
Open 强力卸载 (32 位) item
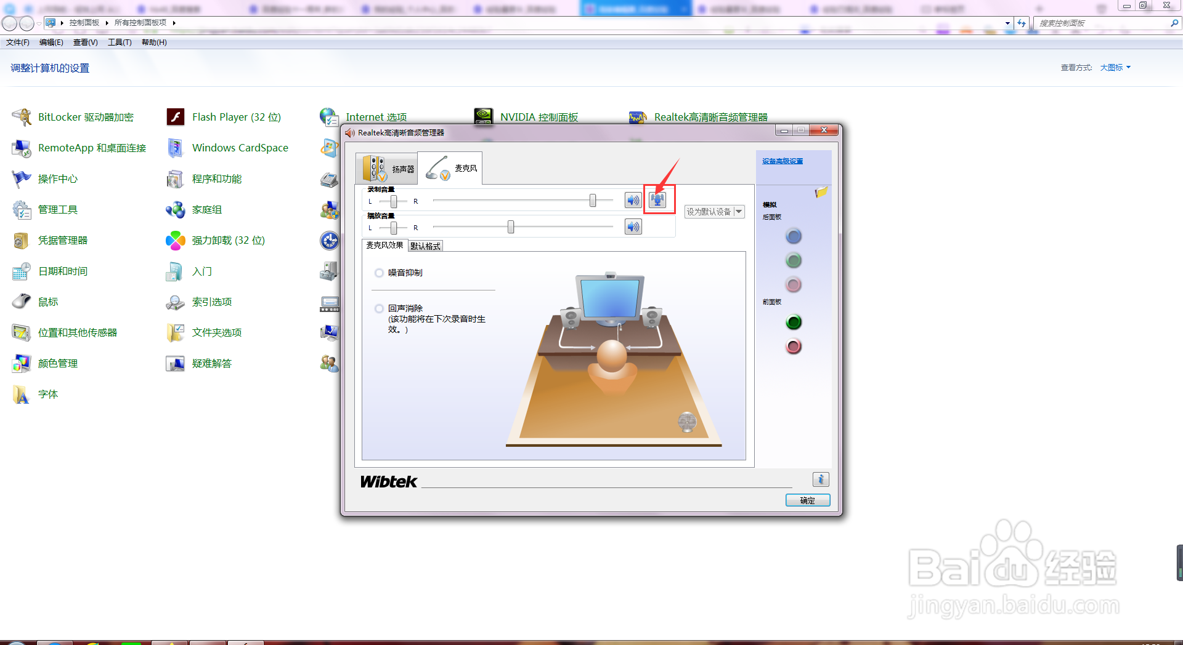click(215, 240)
